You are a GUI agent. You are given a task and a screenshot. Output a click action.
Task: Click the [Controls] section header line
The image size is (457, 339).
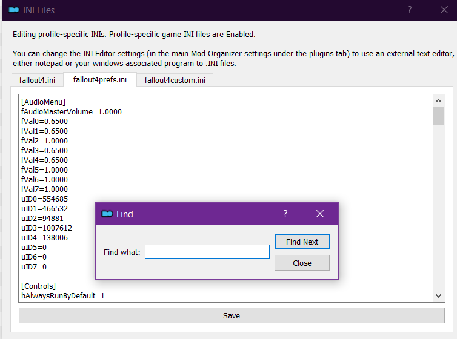[38, 286]
